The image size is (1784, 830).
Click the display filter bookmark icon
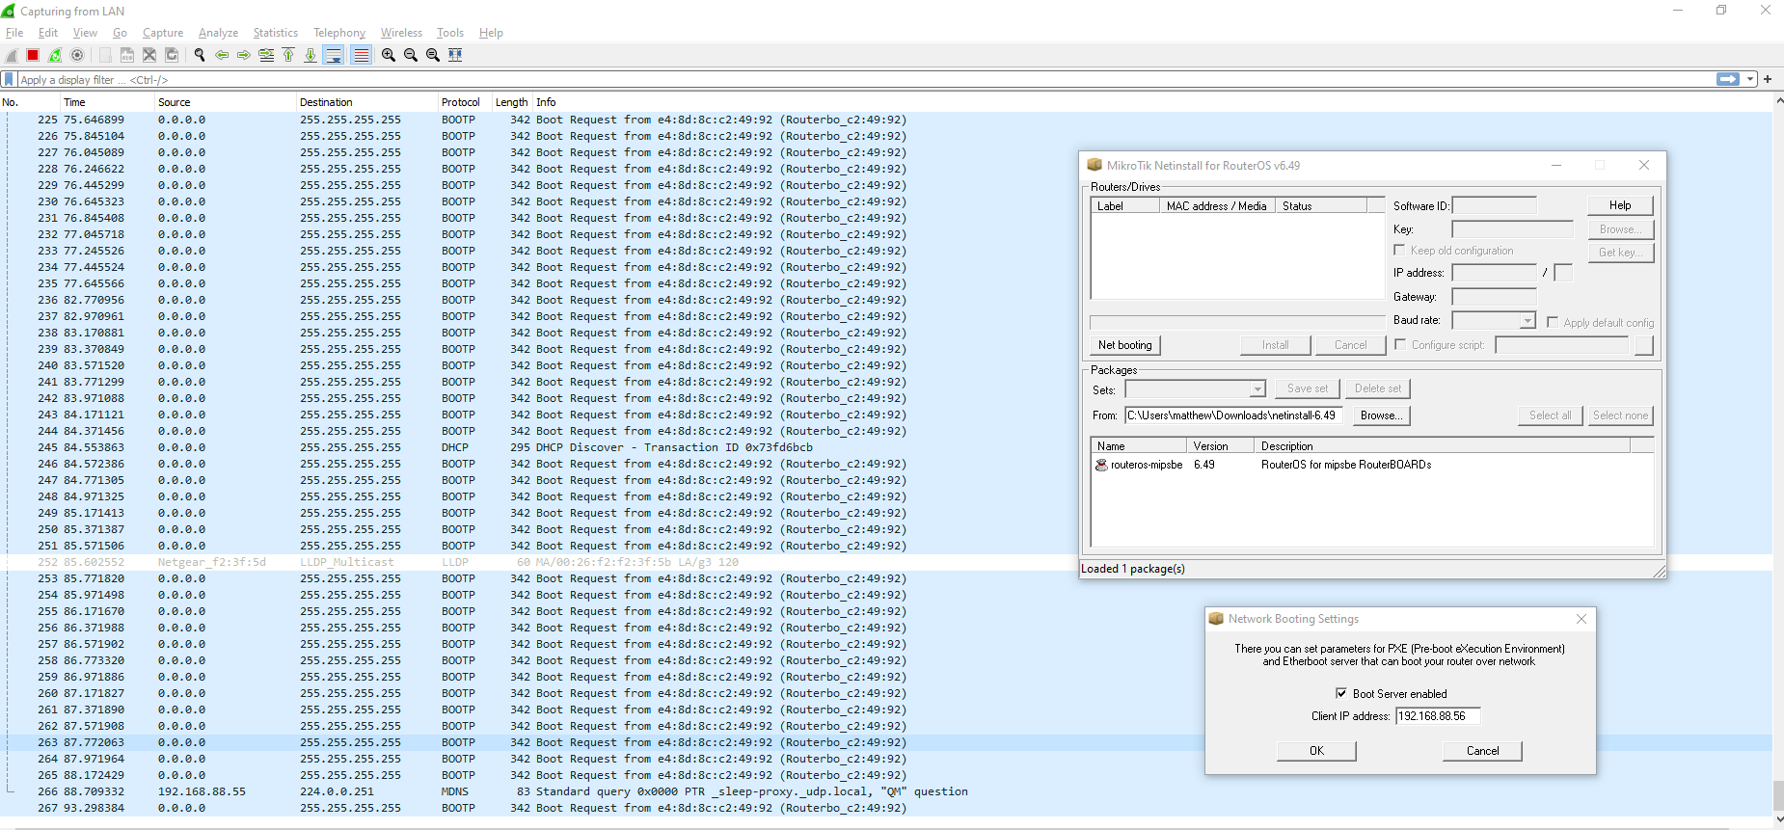(9, 79)
